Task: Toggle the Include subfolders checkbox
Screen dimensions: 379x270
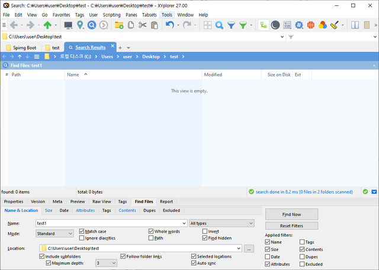Action: click(x=42, y=256)
